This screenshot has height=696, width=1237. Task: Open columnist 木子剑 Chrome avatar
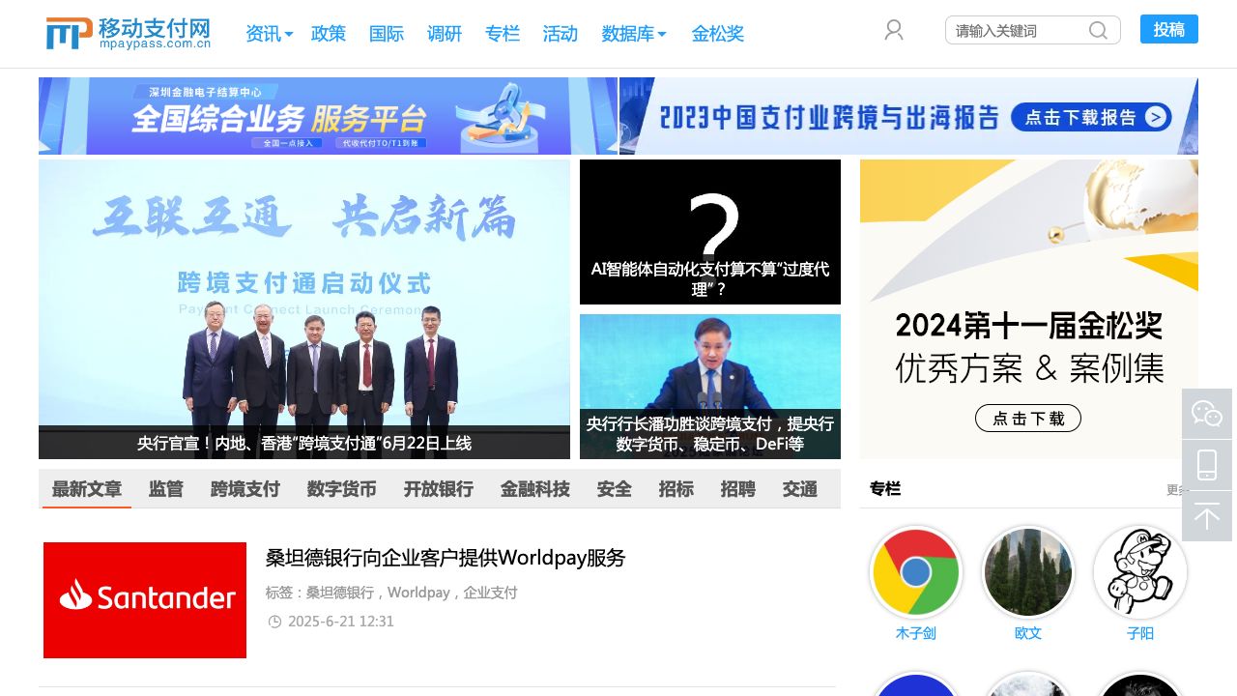(916, 572)
